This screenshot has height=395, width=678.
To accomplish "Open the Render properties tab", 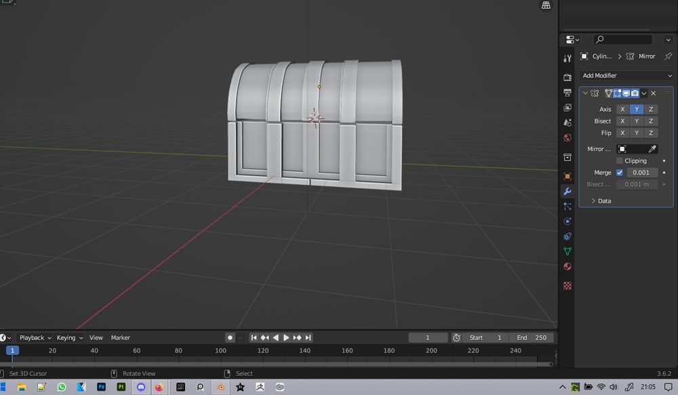I will (x=567, y=77).
